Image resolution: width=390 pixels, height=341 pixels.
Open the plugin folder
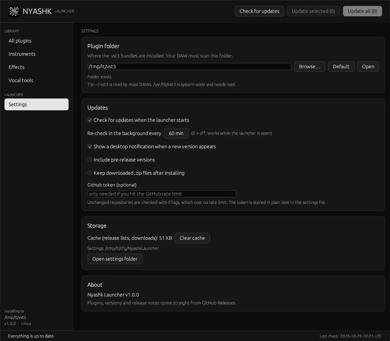click(x=368, y=66)
